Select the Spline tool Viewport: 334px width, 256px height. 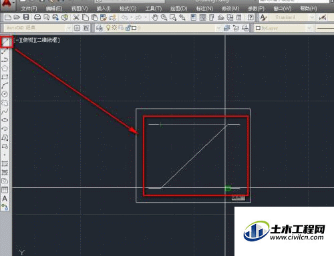click(x=5, y=111)
